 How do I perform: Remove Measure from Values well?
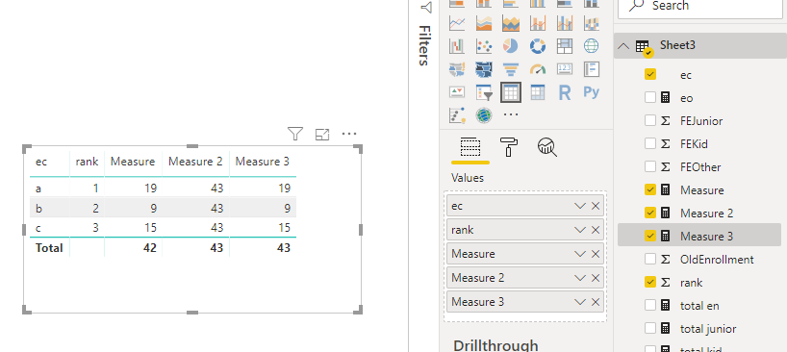point(596,254)
